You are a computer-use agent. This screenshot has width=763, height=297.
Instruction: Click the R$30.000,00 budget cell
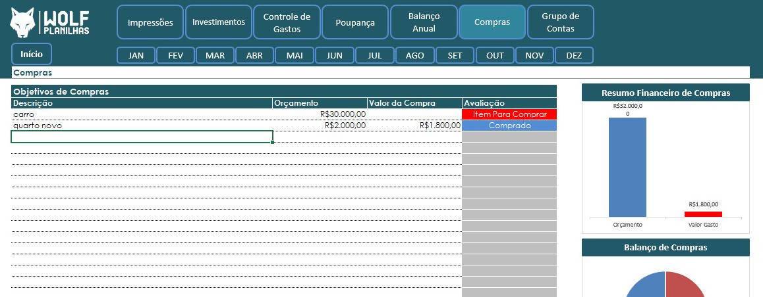pyautogui.click(x=320, y=114)
